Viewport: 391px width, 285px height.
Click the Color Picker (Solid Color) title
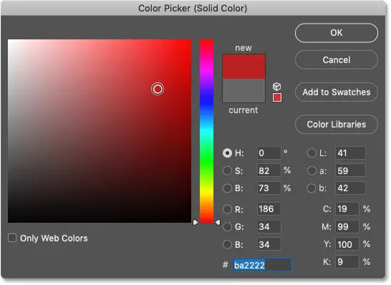point(193,8)
